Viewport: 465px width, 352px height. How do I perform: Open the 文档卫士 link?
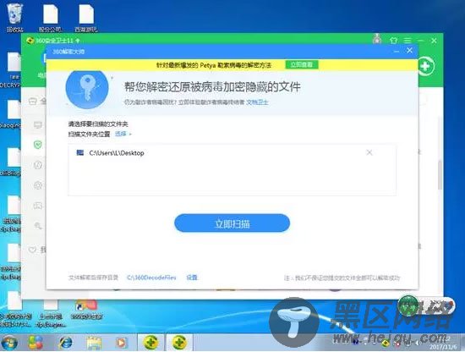tap(257, 102)
